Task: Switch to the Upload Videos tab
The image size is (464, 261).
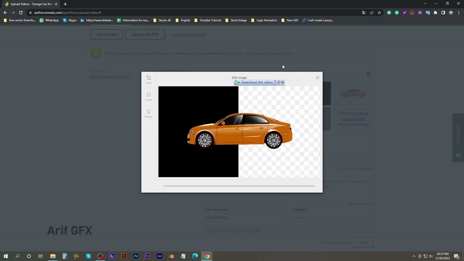Action: tap(31, 4)
